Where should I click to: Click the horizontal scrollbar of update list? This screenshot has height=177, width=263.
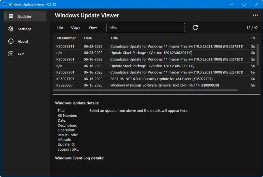(145, 90)
